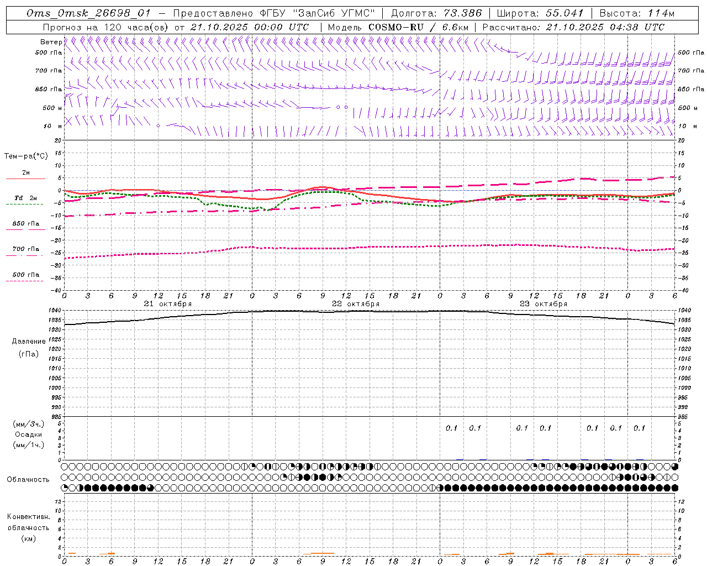Click the Тем-ра(°C) temperature panel label

[x=26, y=156]
